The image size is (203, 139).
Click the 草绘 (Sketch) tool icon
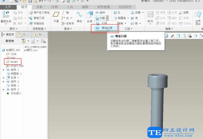point(79,16)
